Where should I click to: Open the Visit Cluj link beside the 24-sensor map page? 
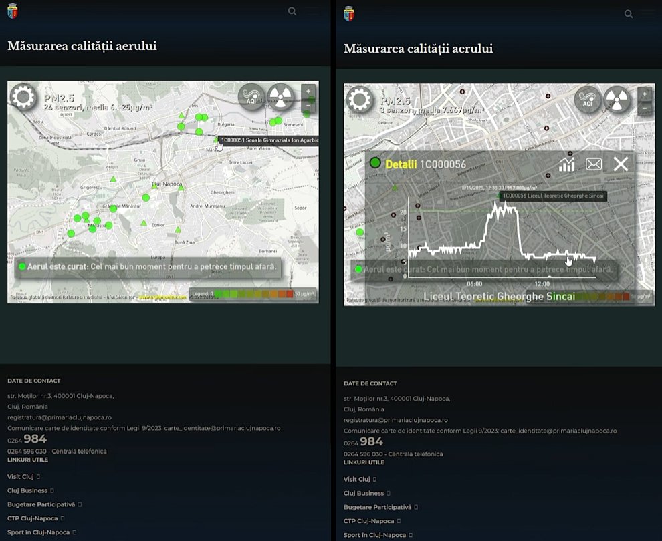coord(21,476)
